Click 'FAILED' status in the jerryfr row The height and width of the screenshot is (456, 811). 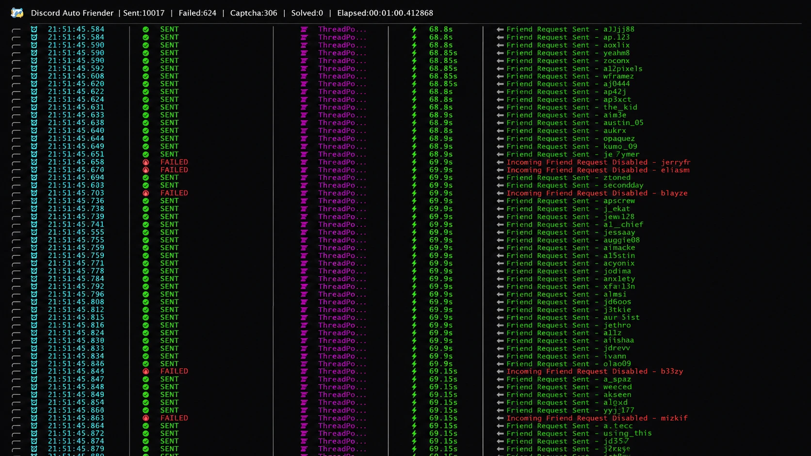[x=174, y=162]
